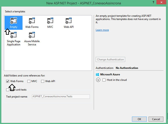Screen dimensions: 168x124
Task: Click the empty project template description text
Action: click(x=128, y=19)
